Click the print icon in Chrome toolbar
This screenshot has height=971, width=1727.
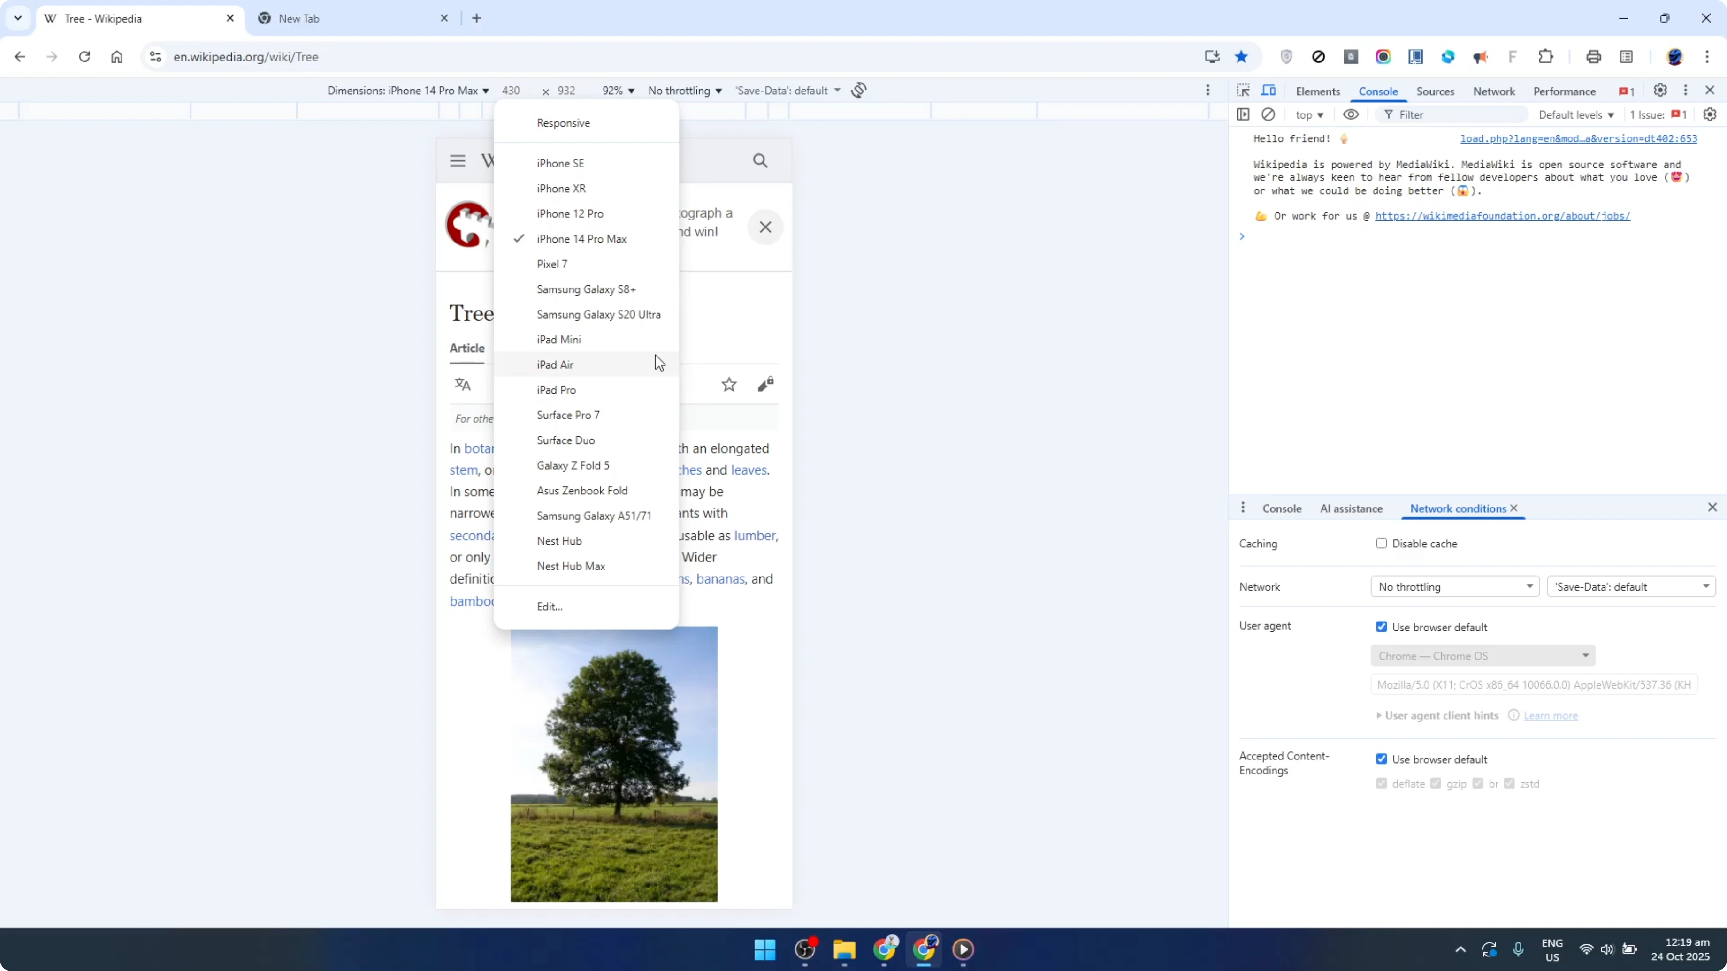click(x=1594, y=57)
